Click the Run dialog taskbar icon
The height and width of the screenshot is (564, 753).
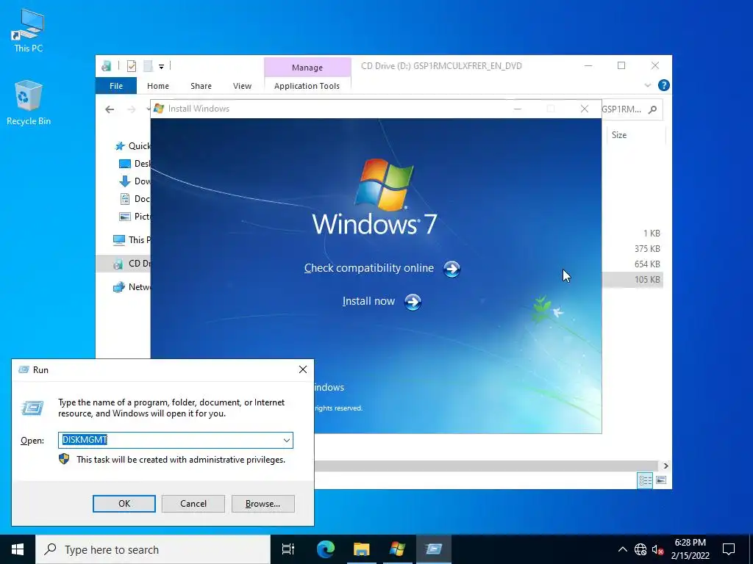pyautogui.click(x=434, y=549)
